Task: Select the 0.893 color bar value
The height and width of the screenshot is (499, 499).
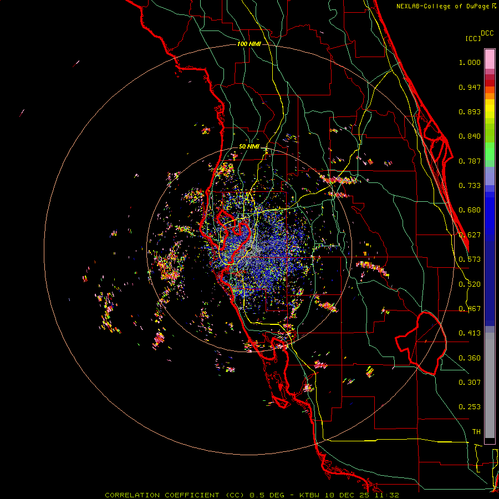Action: pyautogui.click(x=470, y=111)
